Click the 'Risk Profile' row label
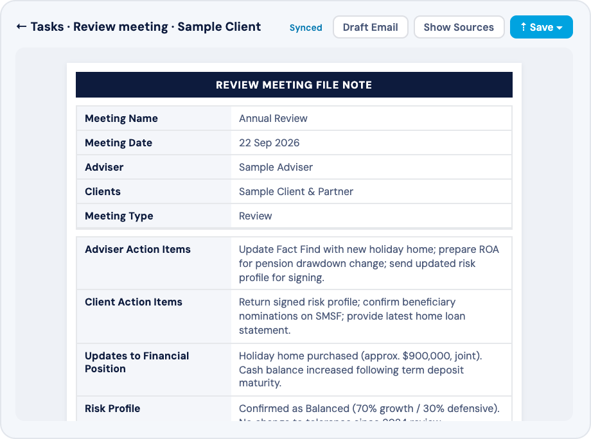Viewport: 591px width, 439px height. [112, 408]
